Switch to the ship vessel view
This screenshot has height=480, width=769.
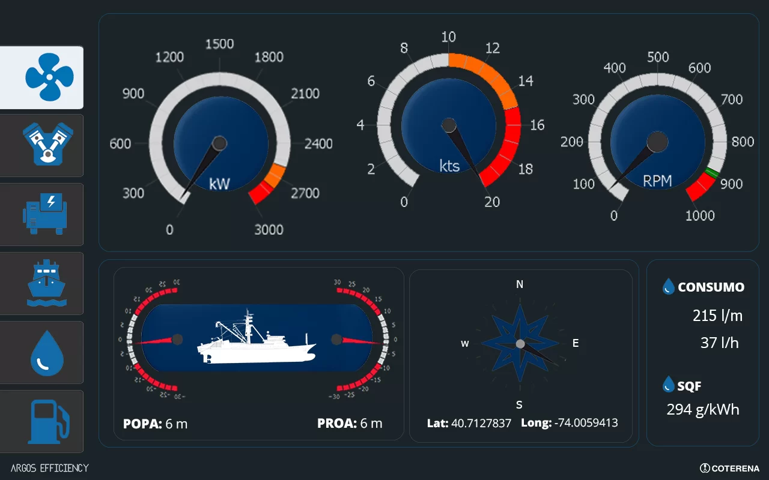pyautogui.click(x=41, y=283)
